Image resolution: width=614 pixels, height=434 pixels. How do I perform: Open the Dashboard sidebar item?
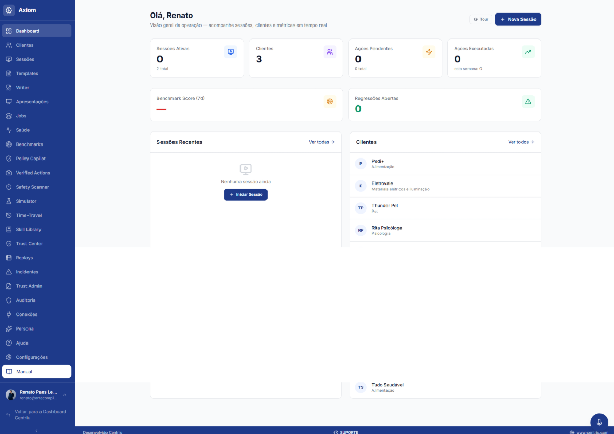pos(36,31)
